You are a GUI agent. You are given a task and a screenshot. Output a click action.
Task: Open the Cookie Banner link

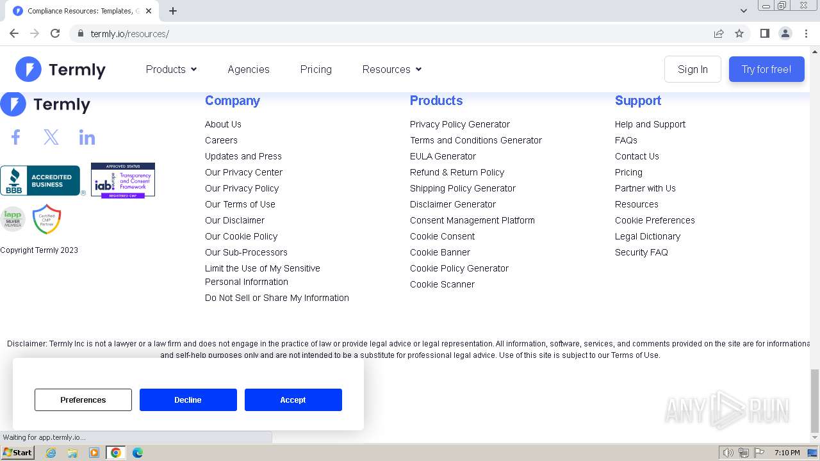pos(440,252)
